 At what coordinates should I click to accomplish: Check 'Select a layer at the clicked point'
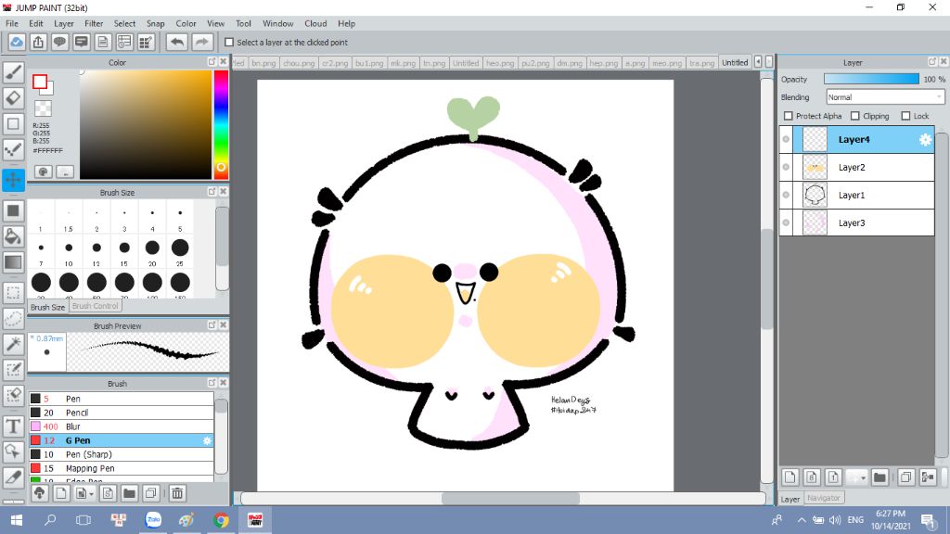point(229,43)
